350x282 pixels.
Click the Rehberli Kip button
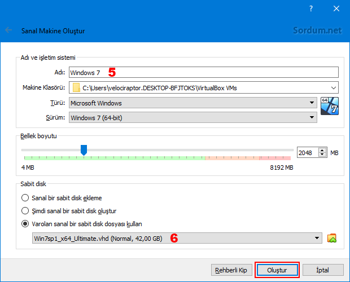coord(231,270)
